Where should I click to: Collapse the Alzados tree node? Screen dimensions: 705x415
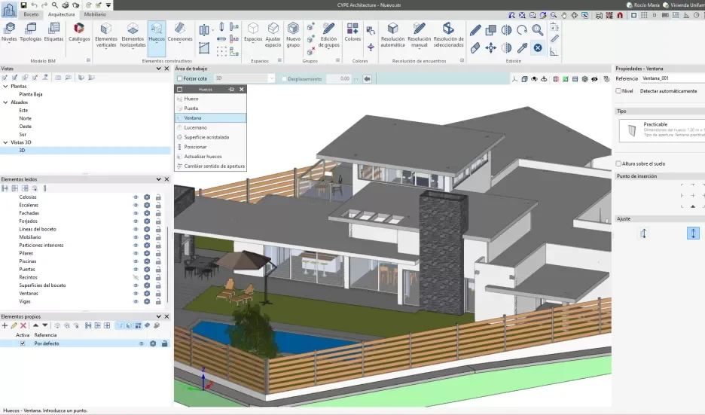(5, 102)
